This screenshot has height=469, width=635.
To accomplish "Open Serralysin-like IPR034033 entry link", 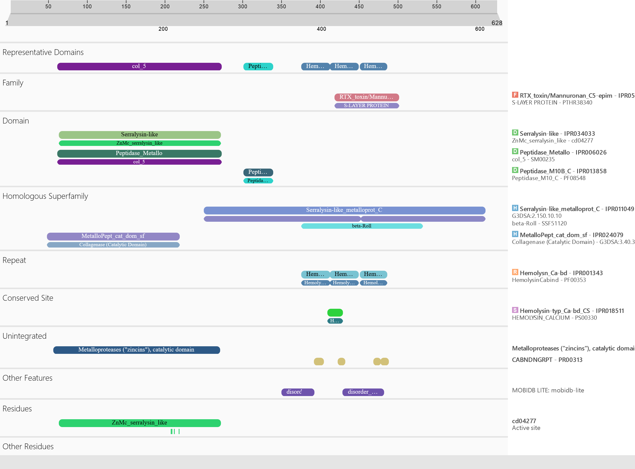I will 557,133.
